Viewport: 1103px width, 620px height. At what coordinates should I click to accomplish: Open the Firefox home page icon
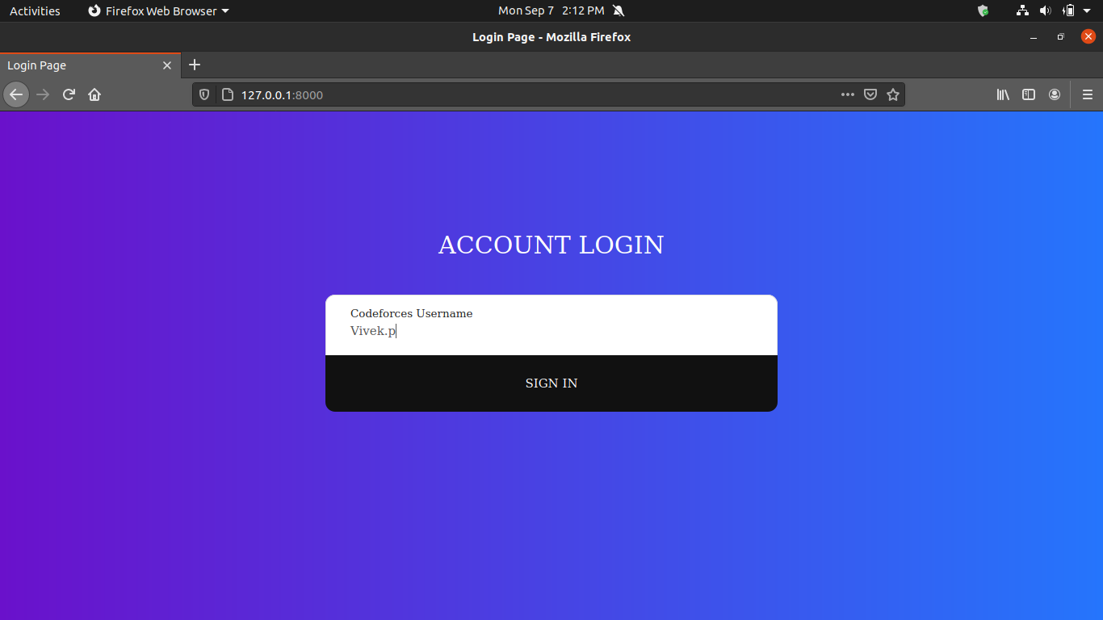click(x=94, y=94)
